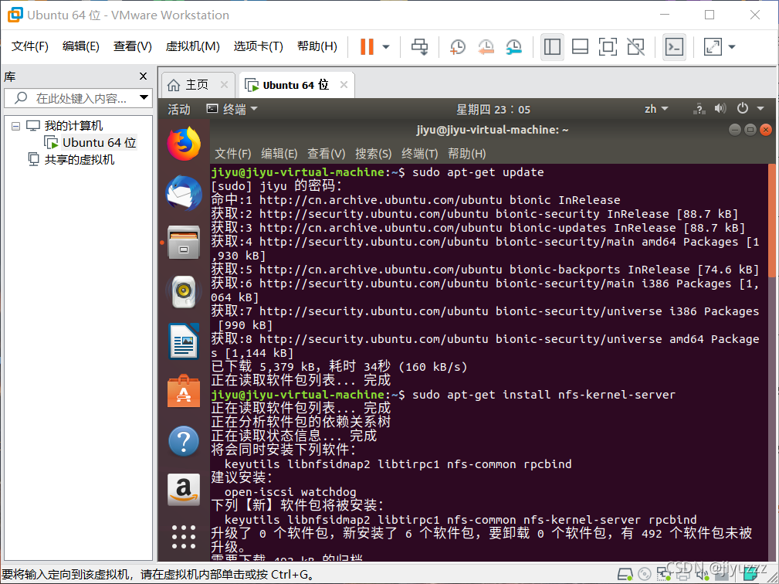Click the terminal vertical scrollbar
The image size is (779, 584).
coord(771,221)
